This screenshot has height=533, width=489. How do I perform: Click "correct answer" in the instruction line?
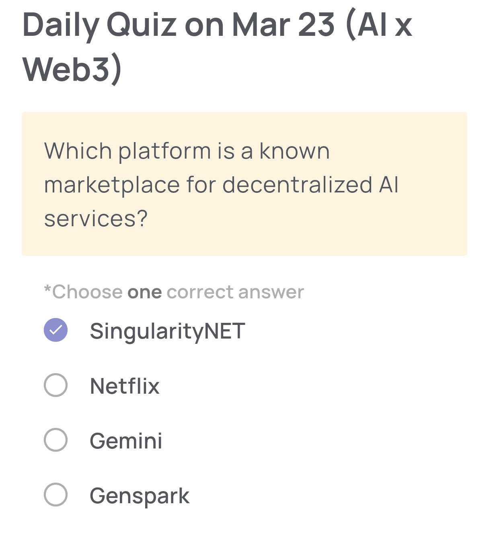coord(235,292)
